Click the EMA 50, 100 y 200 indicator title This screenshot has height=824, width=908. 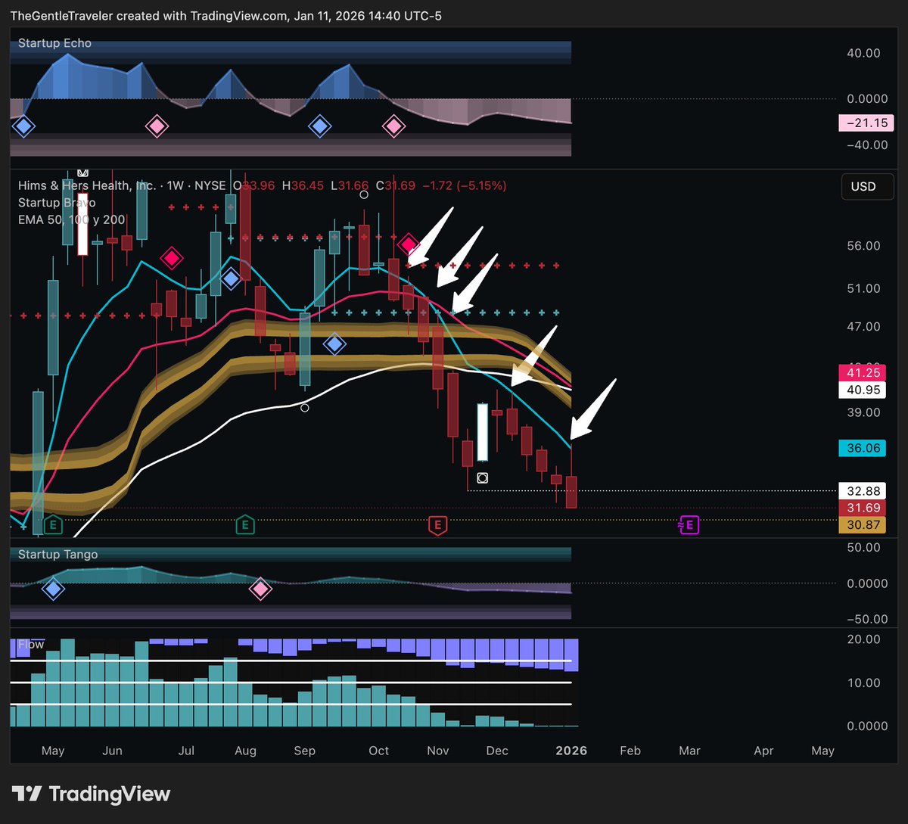(x=73, y=219)
